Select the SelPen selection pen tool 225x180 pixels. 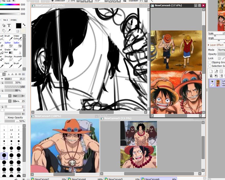(x=9, y=44)
